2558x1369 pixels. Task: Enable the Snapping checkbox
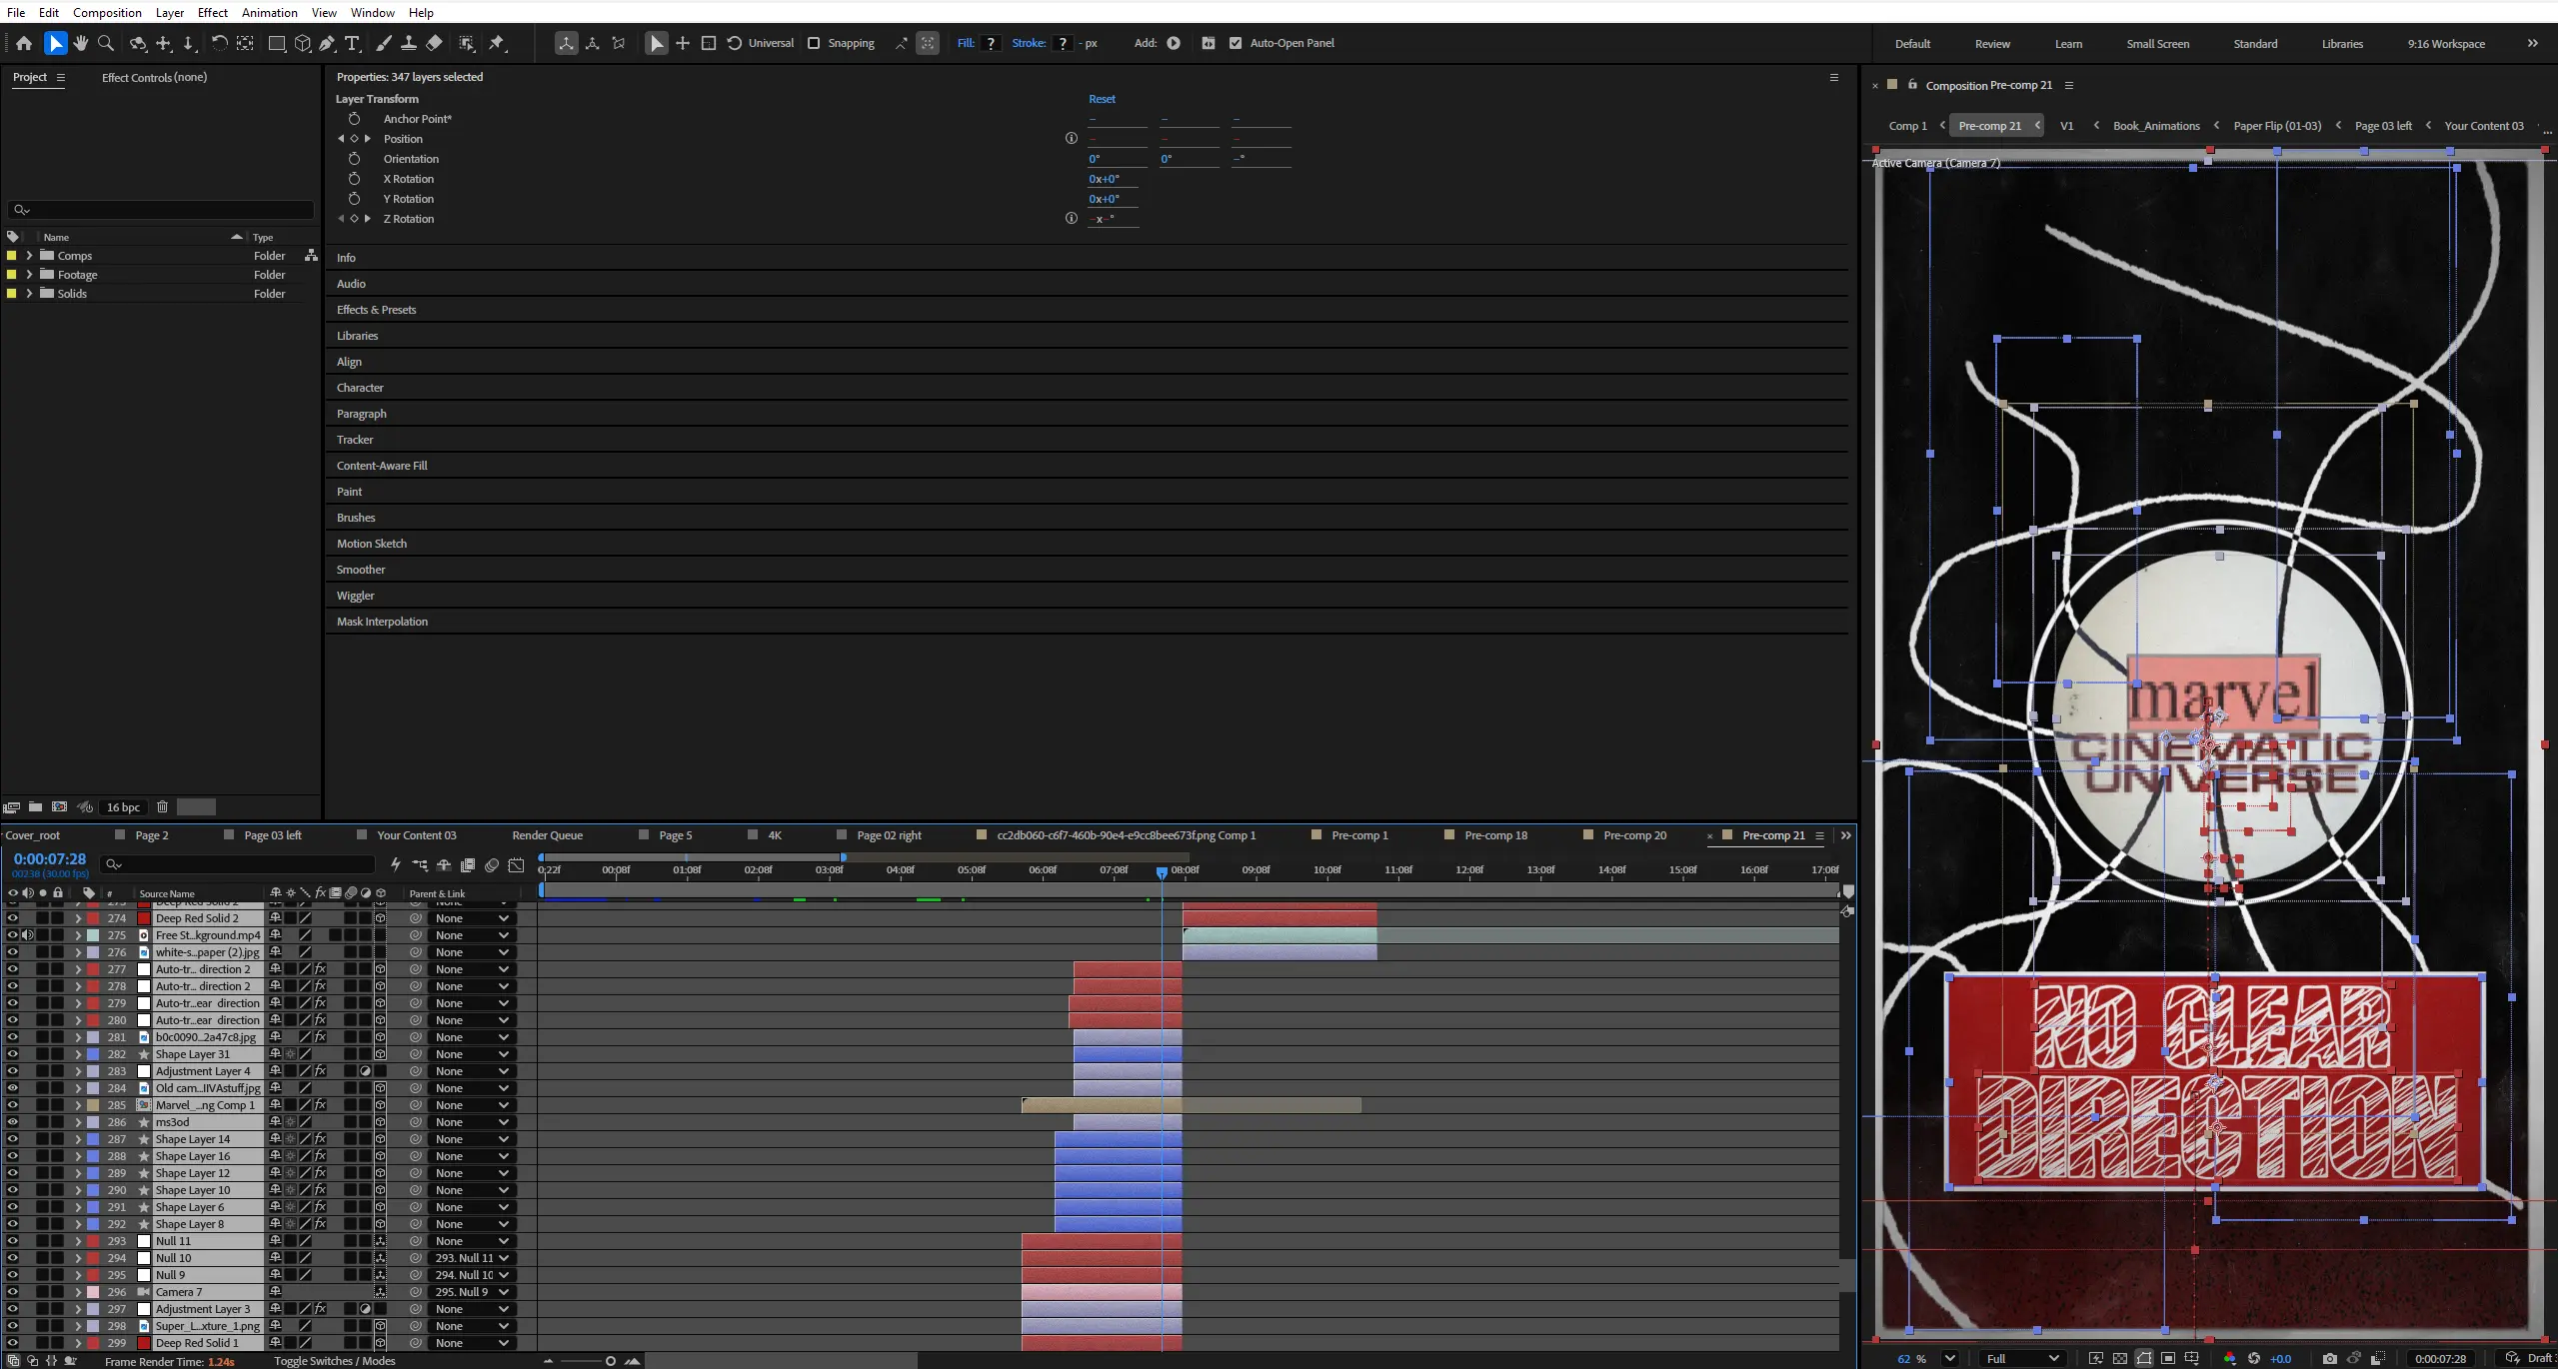[x=814, y=43]
